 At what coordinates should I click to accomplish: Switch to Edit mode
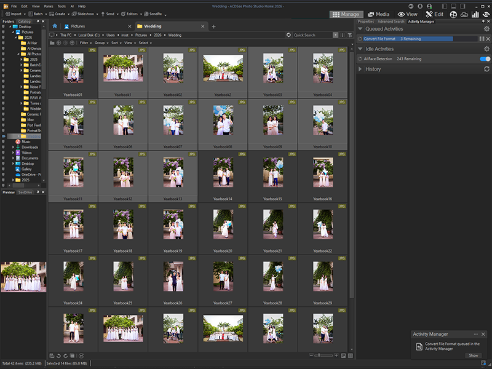(x=434, y=14)
